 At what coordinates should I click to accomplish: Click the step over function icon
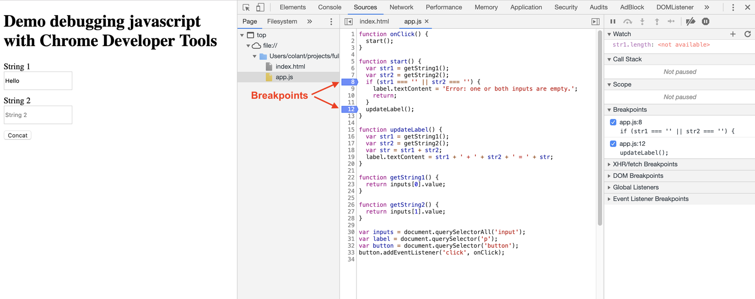(627, 21)
